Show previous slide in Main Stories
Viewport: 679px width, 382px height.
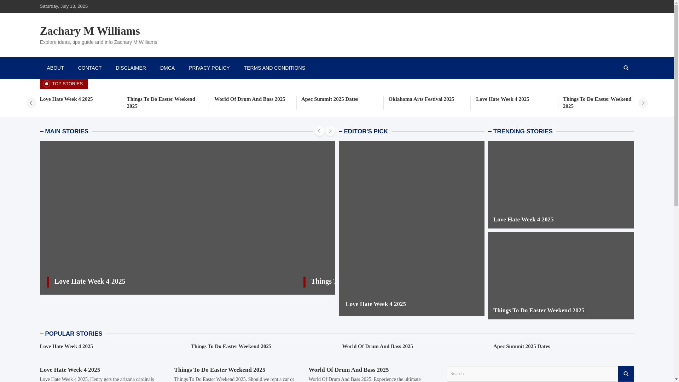pos(319,131)
